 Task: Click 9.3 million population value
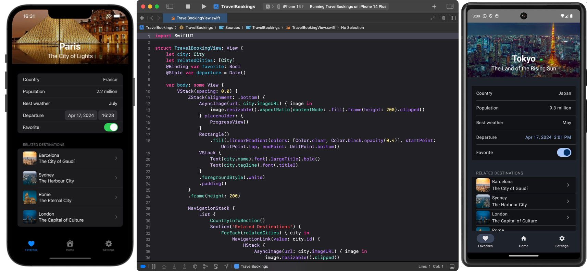[560, 108]
